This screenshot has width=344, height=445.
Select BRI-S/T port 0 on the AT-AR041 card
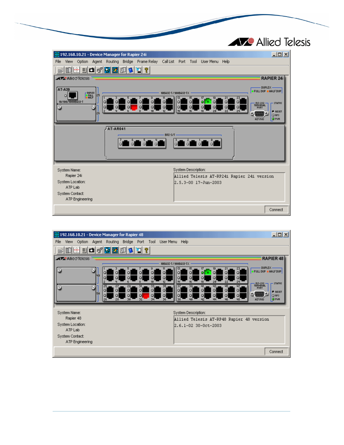coord(217,143)
